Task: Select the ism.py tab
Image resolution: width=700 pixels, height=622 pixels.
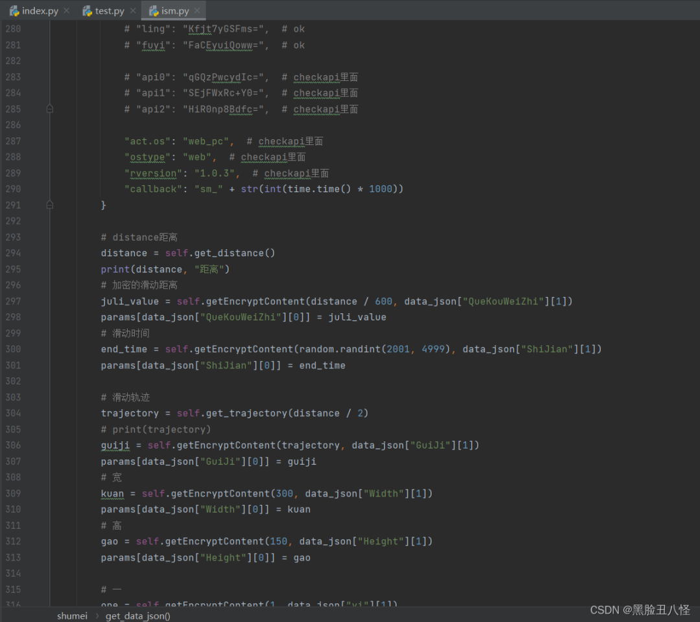Action: 174,11
